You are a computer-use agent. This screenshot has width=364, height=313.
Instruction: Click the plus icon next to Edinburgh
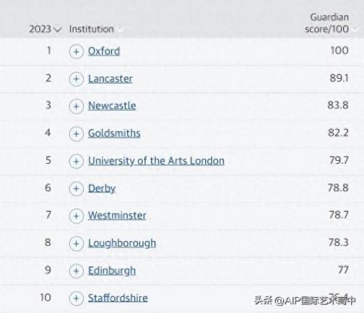click(76, 271)
